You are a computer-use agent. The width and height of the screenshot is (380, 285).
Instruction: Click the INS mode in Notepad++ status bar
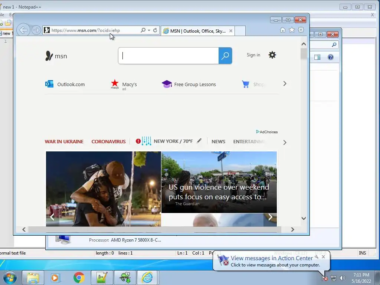click(x=363, y=253)
